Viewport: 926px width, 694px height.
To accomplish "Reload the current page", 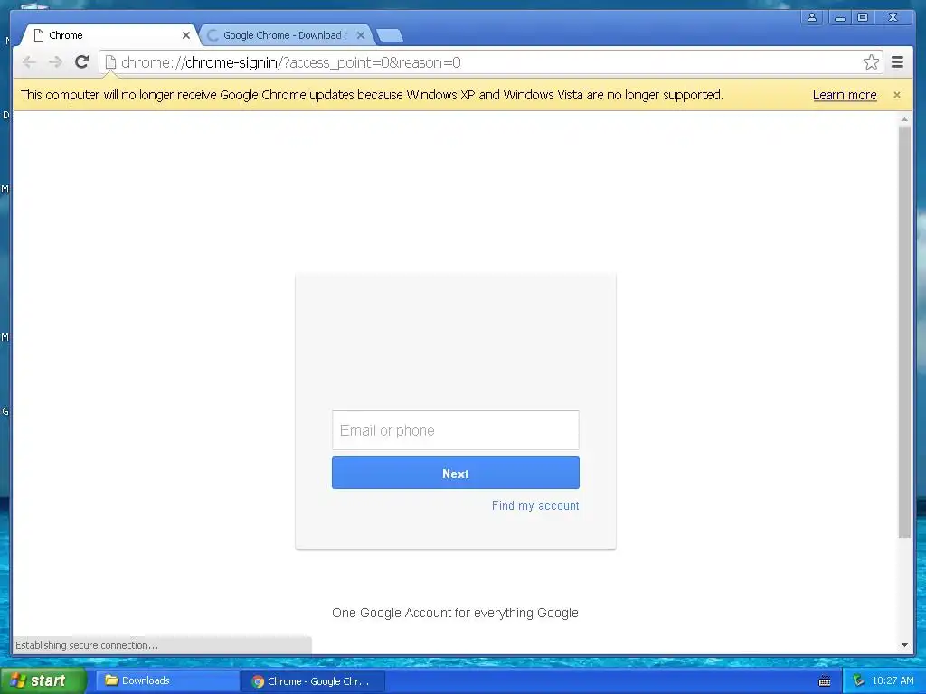I will click(x=81, y=62).
